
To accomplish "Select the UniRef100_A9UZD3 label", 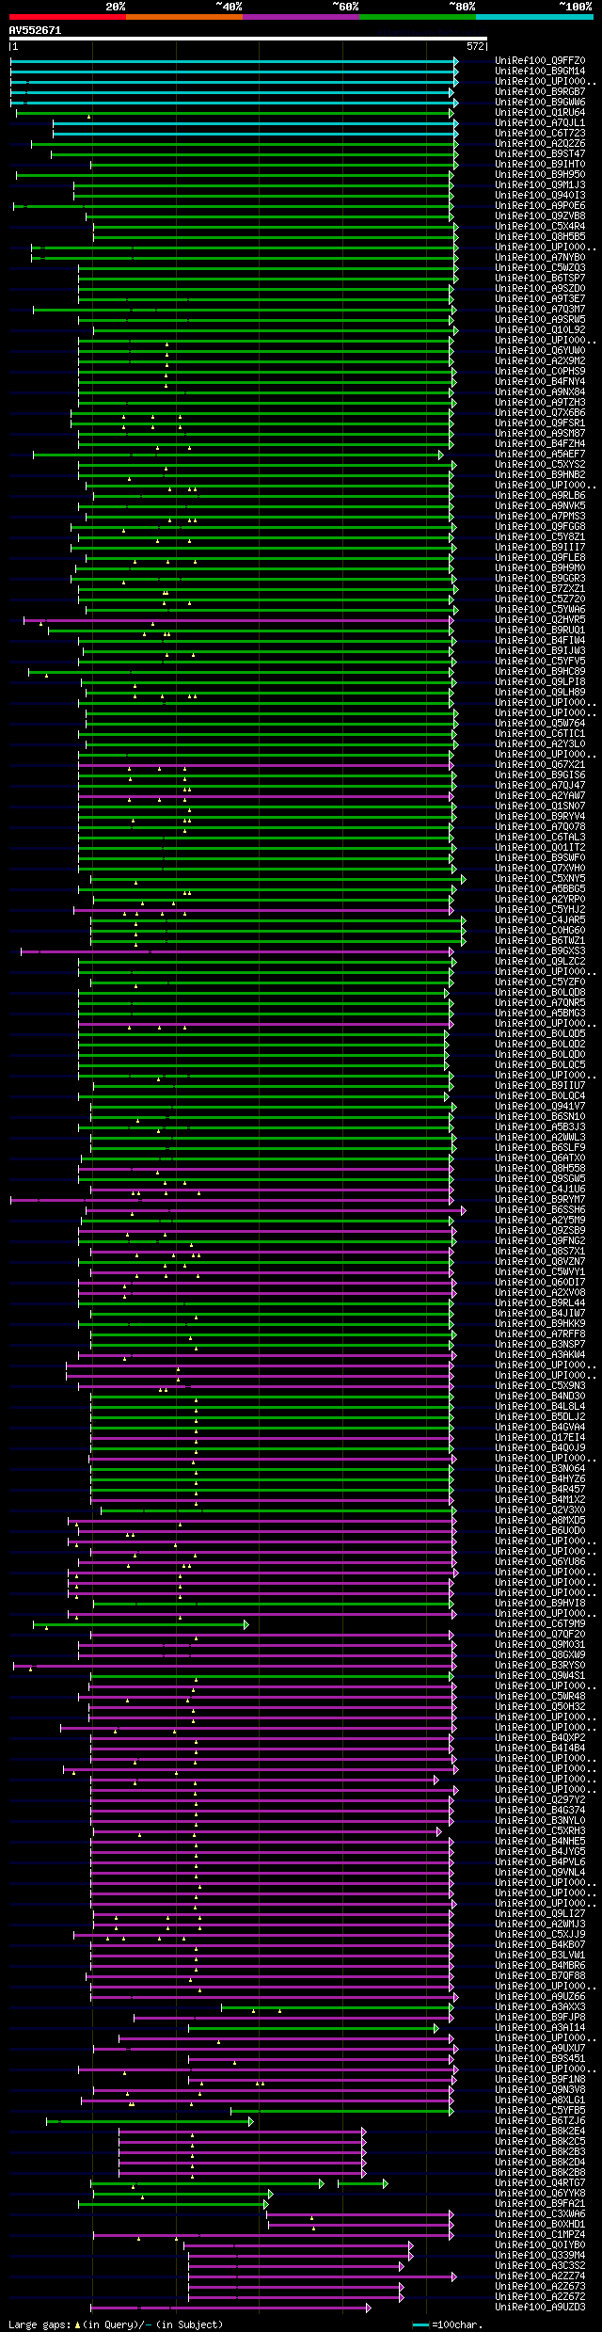I will coord(540,2308).
